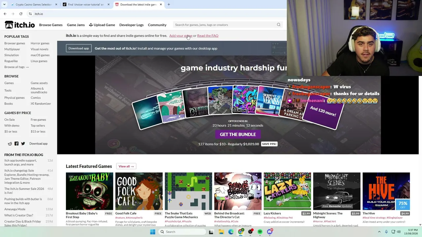Viewport: 422px width, 237px height.
Task: Click the browser forward arrow
Action: [x=13, y=14]
